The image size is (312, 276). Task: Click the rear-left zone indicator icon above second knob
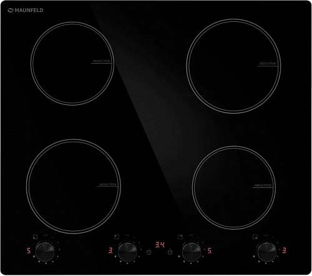coord(117,237)
